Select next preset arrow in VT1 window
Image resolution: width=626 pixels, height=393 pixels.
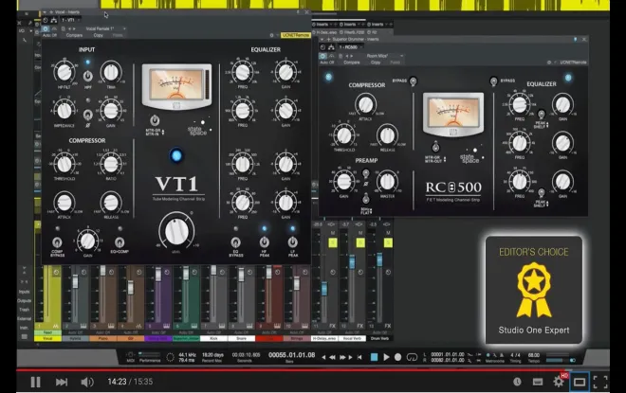75,28
